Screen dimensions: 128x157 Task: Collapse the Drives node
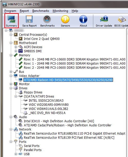tap(11, 88)
